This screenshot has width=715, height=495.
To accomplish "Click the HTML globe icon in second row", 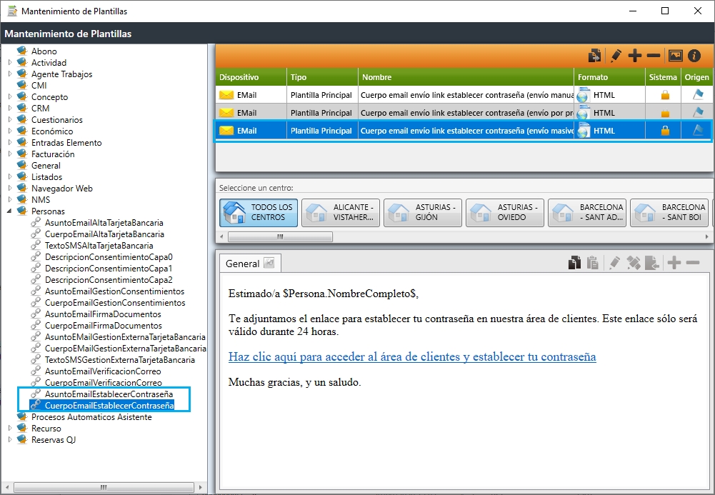I will [x=583, y=113].
